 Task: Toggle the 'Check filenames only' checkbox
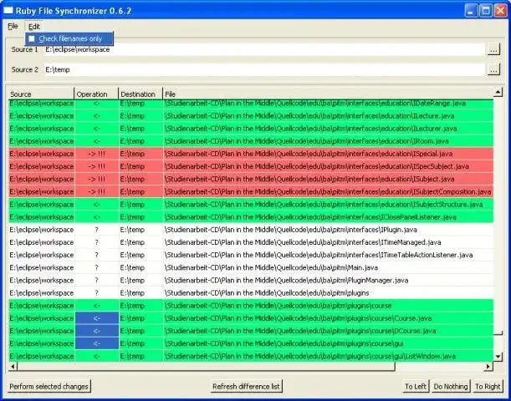point(32,38)
